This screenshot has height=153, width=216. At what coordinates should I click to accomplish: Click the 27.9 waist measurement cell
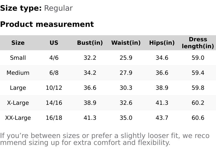click(126, 73)
